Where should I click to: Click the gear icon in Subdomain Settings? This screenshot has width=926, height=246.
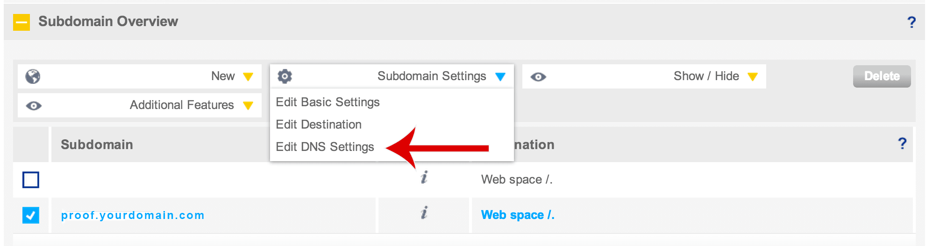point(285,76)
